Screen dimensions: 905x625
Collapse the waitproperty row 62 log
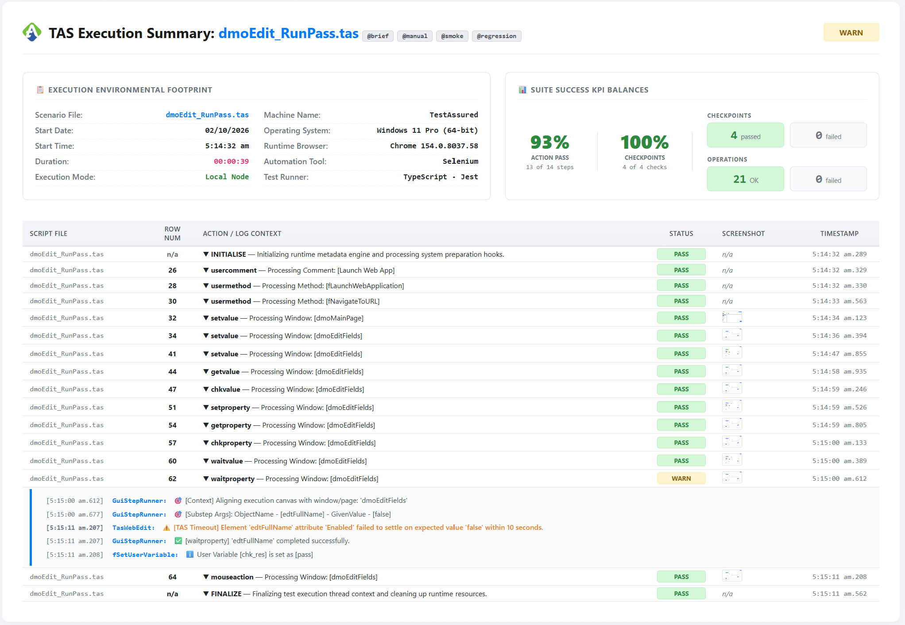point(206,478)
